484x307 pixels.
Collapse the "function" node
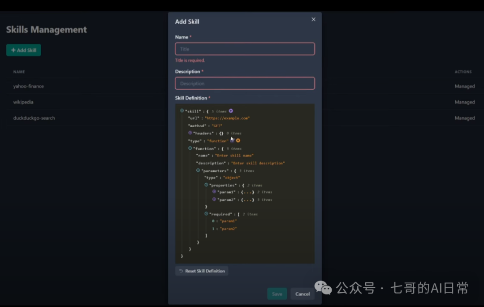190,148
